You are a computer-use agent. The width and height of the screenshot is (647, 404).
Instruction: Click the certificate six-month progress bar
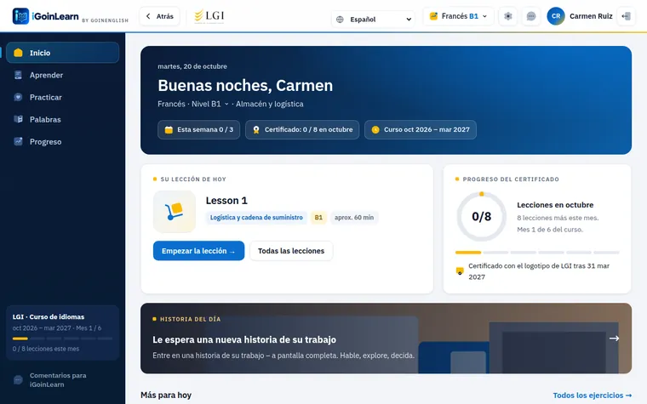click(x=537, y=253)
